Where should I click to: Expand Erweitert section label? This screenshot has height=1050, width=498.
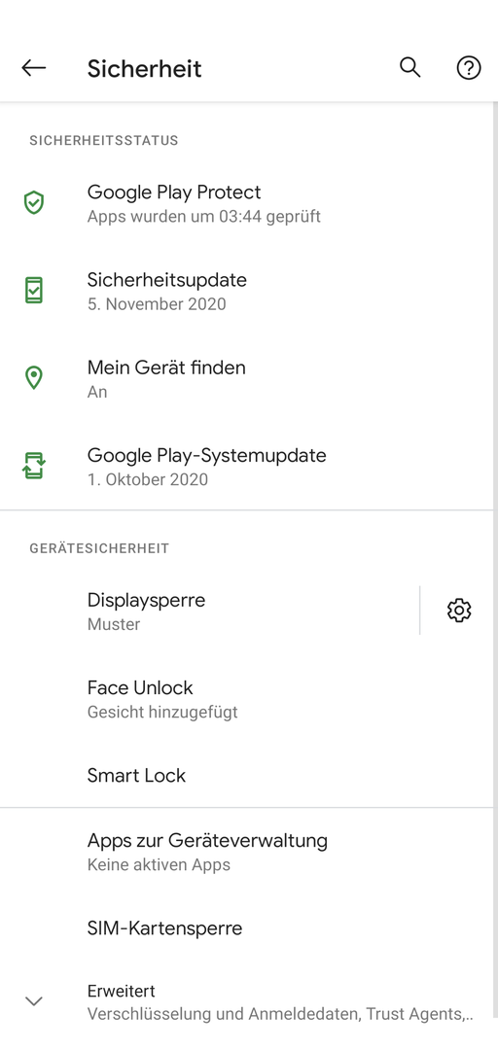tap(122, 991)
